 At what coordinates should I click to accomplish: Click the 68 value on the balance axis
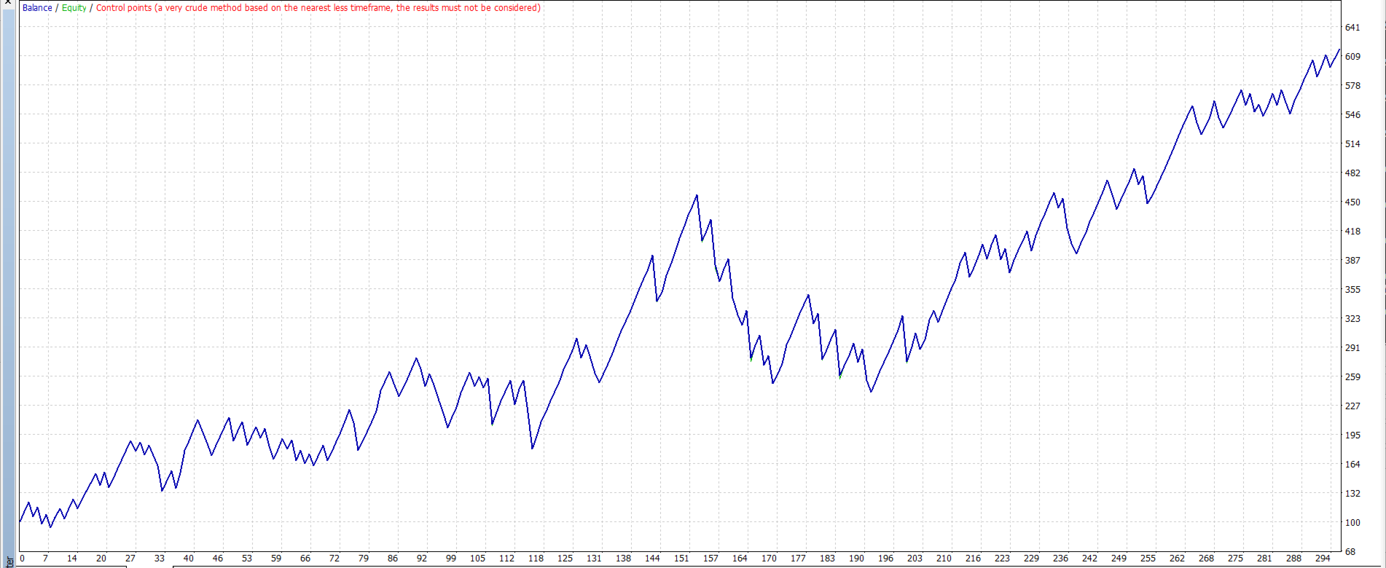coord(1350,552)
